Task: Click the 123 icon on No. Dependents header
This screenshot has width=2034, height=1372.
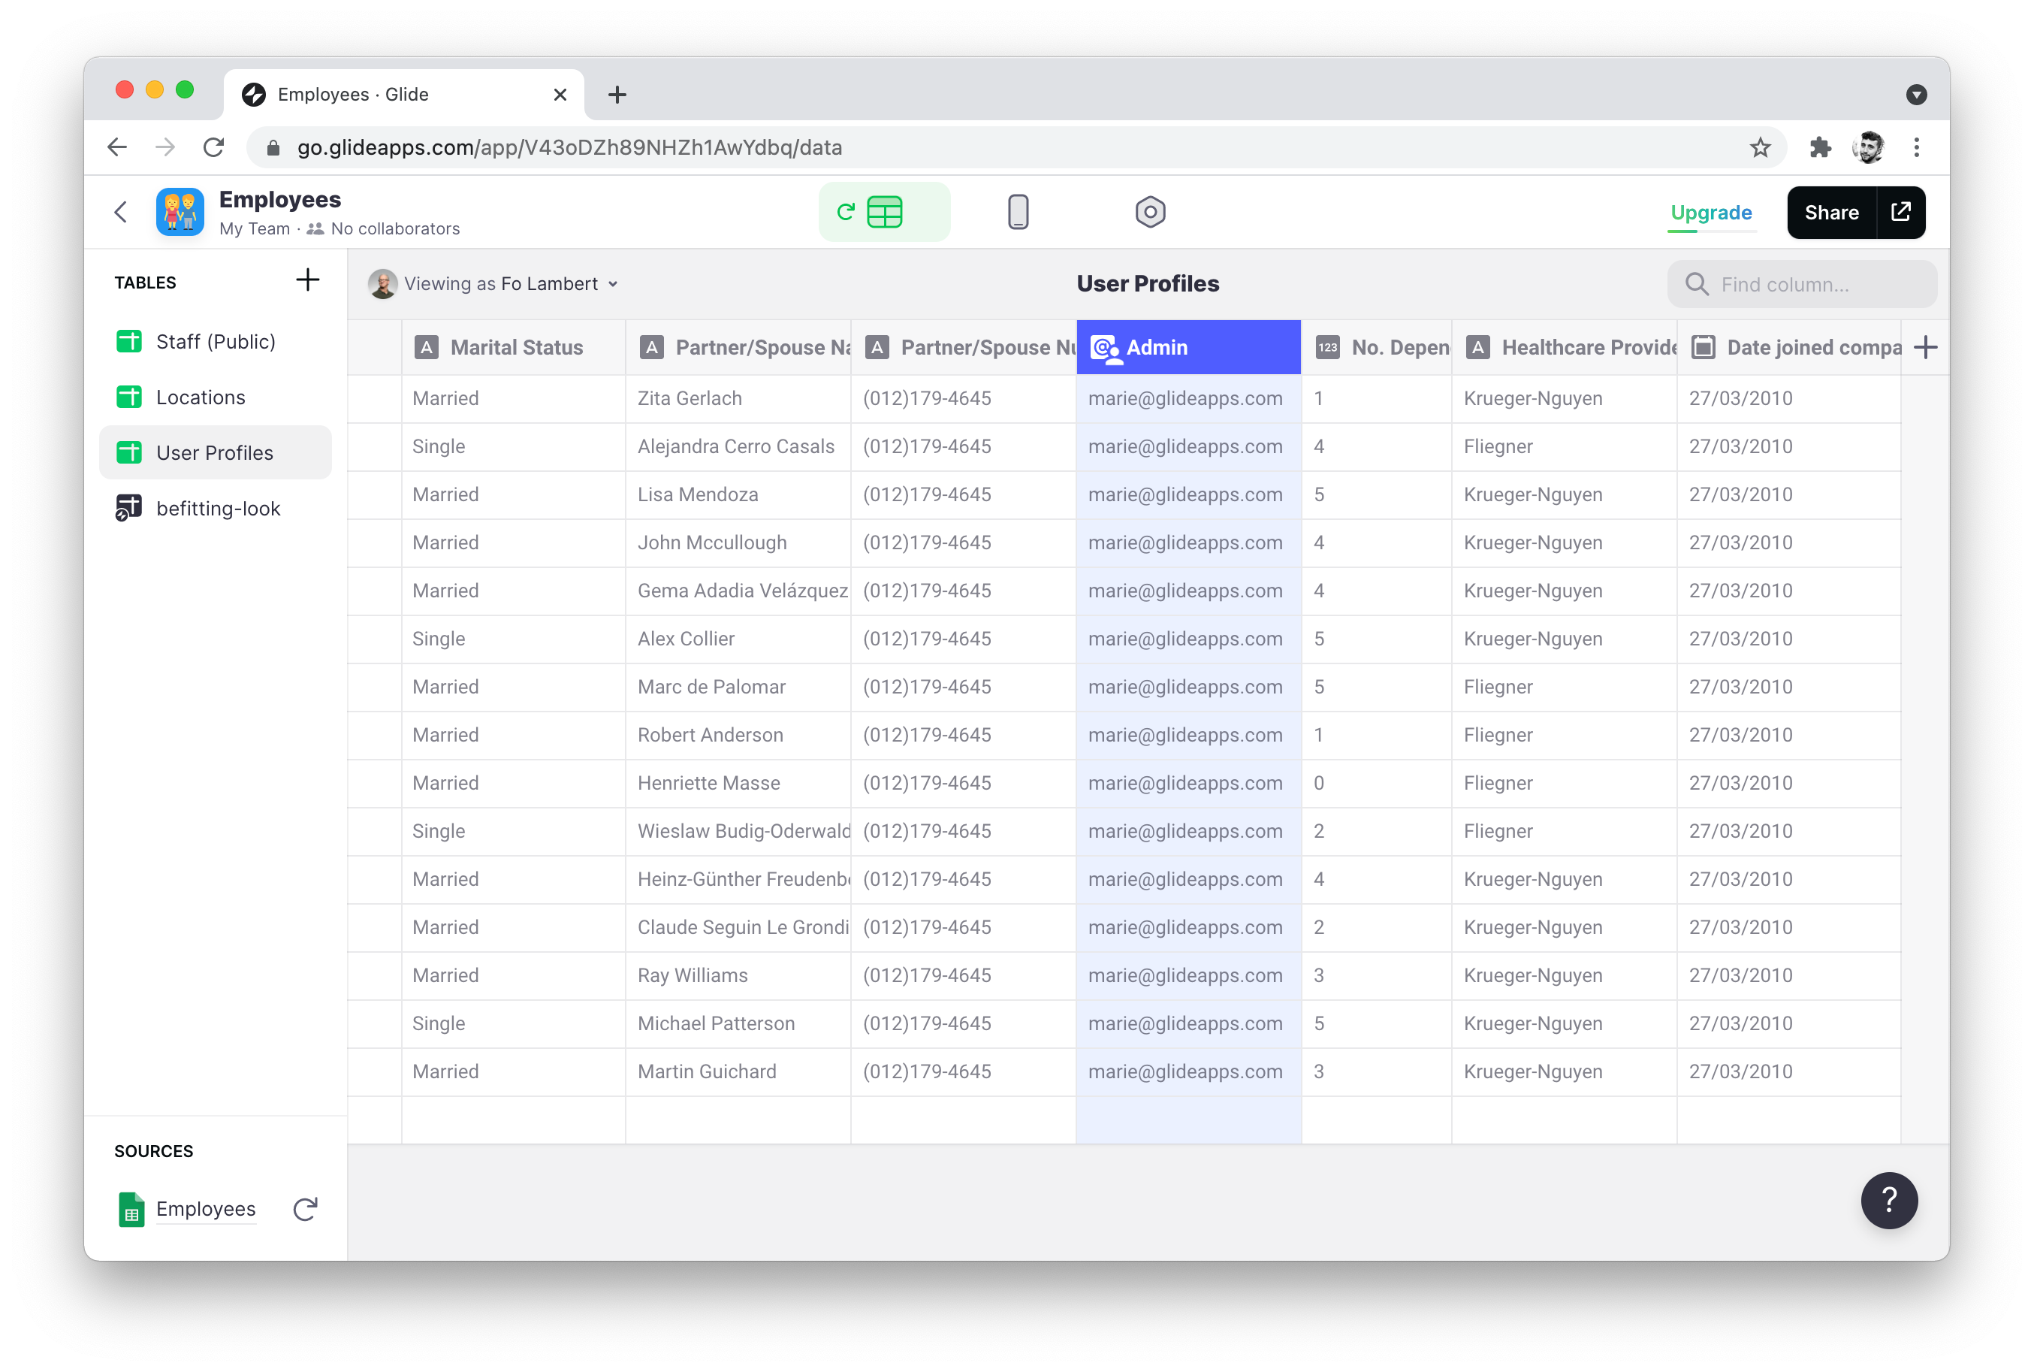Action: (x=1328, y=346)
